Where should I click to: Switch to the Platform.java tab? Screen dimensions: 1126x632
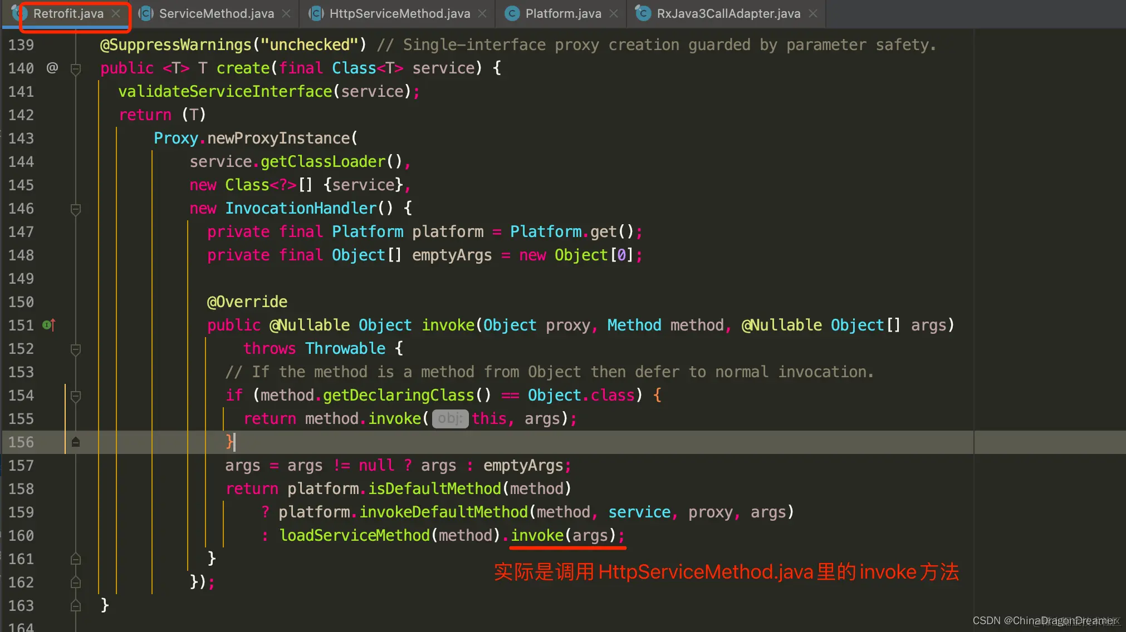pos(563,13)
